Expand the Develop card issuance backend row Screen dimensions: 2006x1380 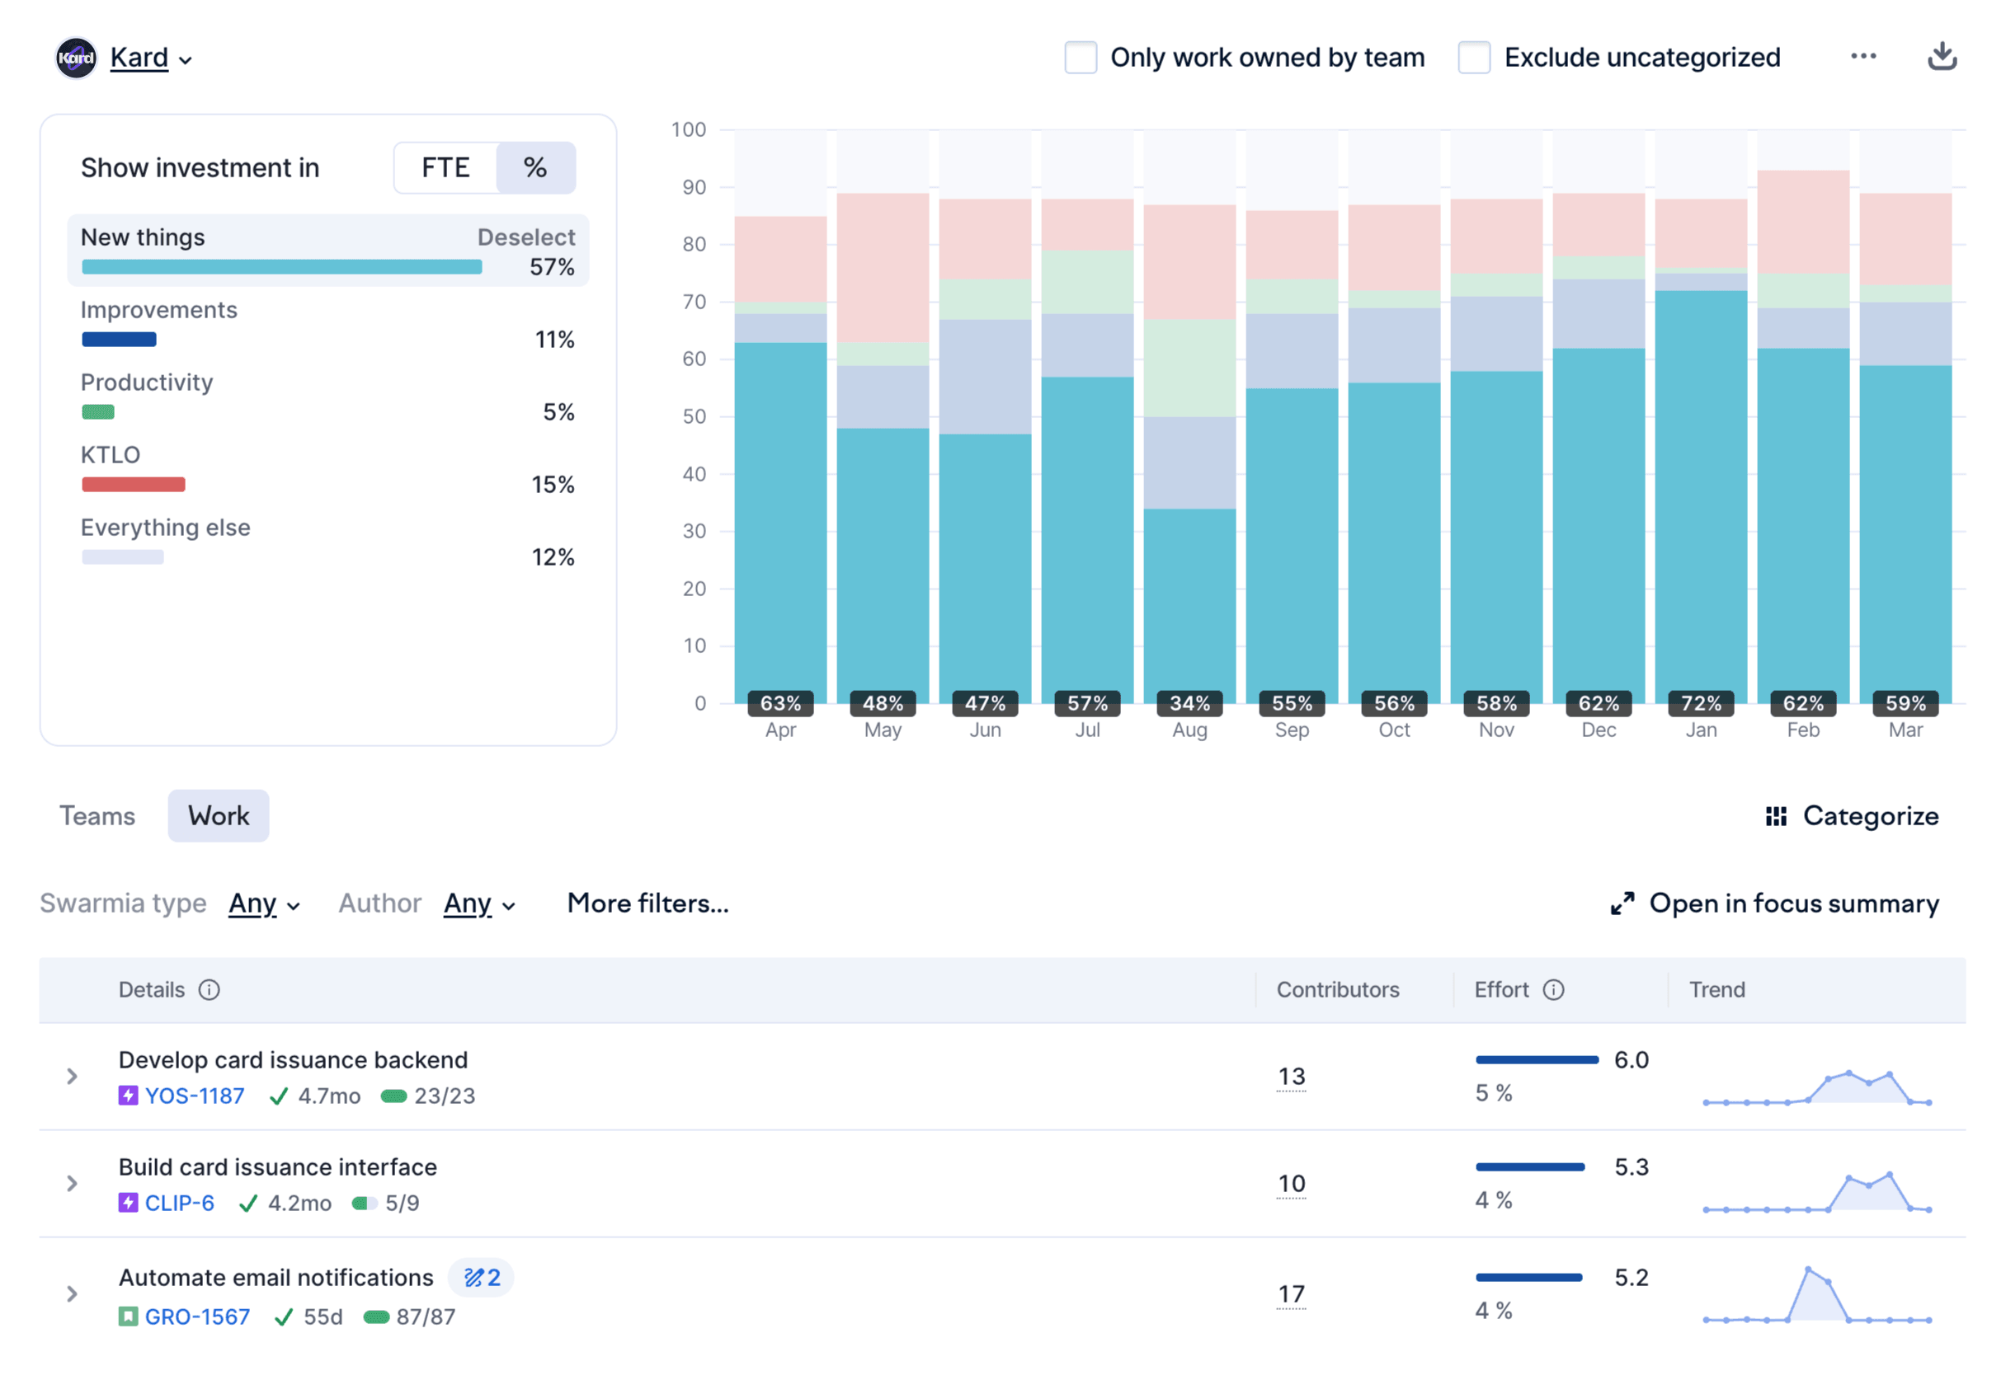pos(73,1077)
